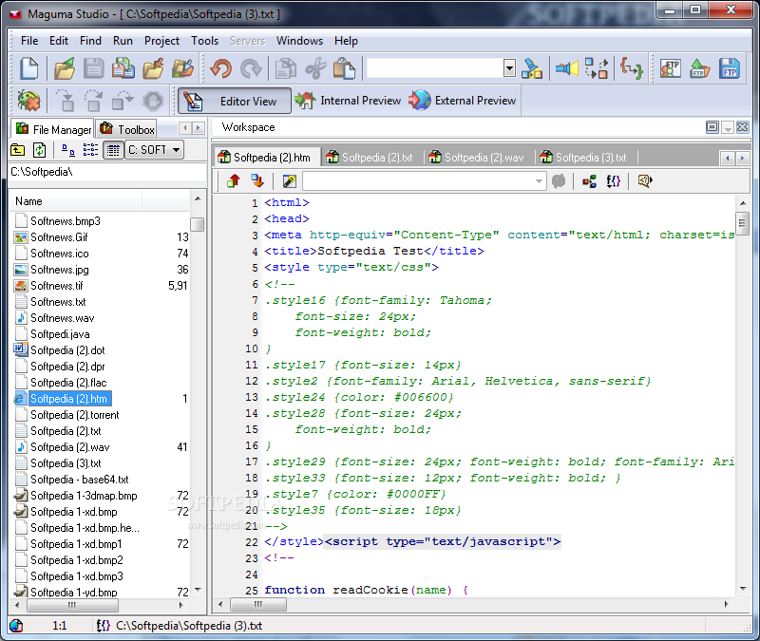Toggle Editor View mode

pos(235,101)
